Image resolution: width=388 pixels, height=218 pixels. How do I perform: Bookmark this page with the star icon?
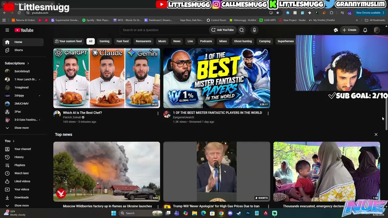click(x=278, y=13)
